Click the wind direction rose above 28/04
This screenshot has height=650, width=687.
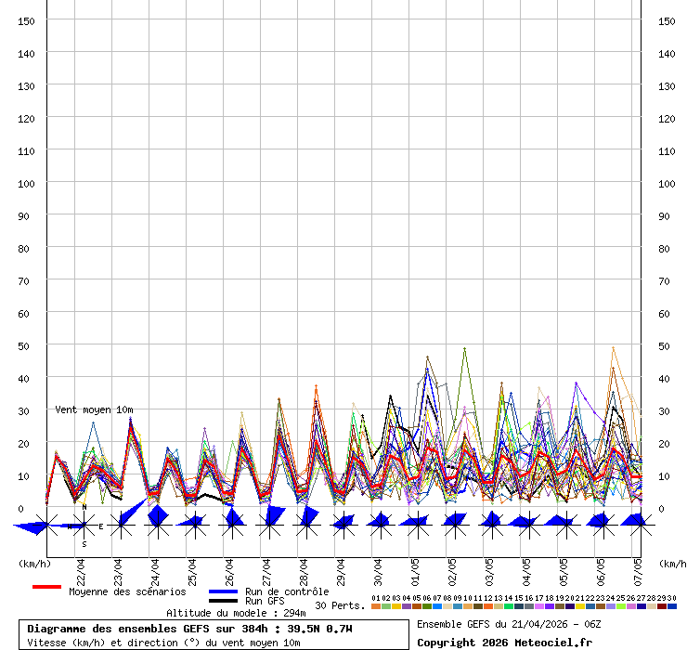[x=306, y=520]
